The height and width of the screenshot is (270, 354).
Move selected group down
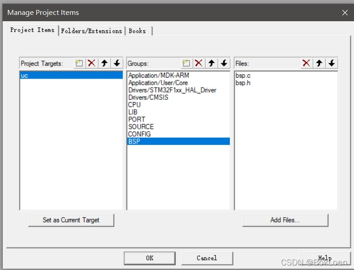click(x=224, y=63)
